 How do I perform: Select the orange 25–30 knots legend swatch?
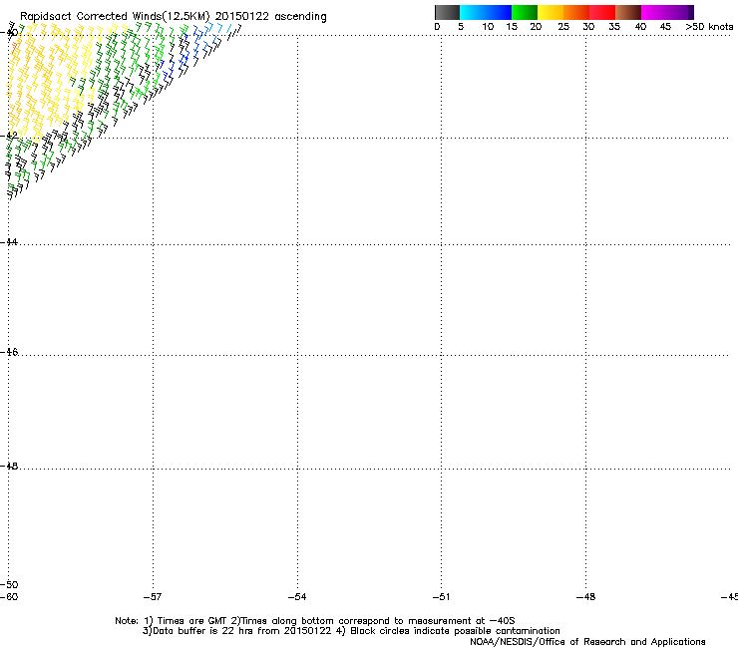point(576,12)
